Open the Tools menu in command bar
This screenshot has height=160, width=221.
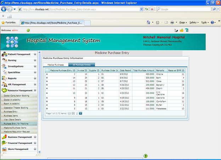pos(205,22)
